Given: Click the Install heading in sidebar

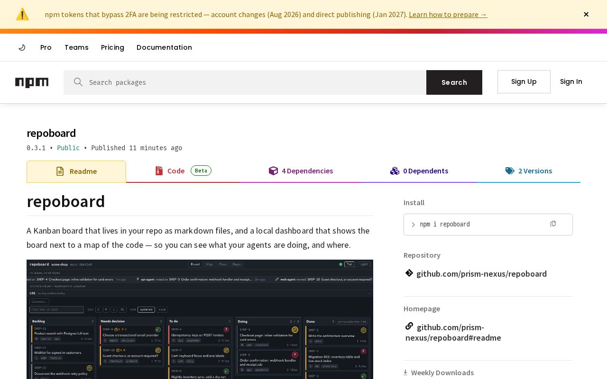Looking at the screenshot, I should point(414,203).
